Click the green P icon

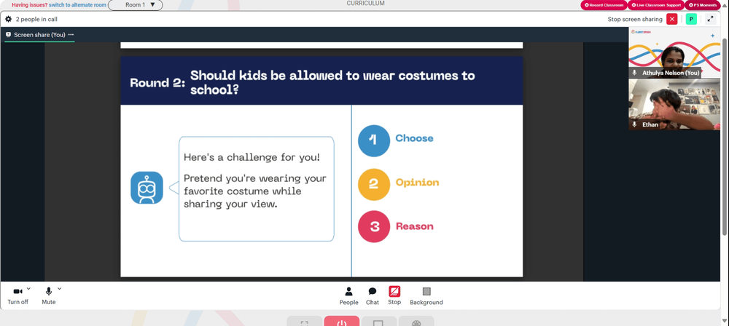point(691,19)
